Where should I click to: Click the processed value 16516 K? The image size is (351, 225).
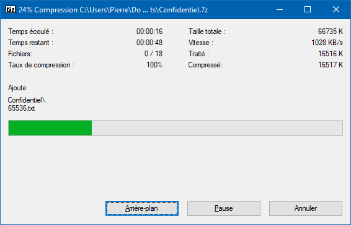(x=331, y=54)
